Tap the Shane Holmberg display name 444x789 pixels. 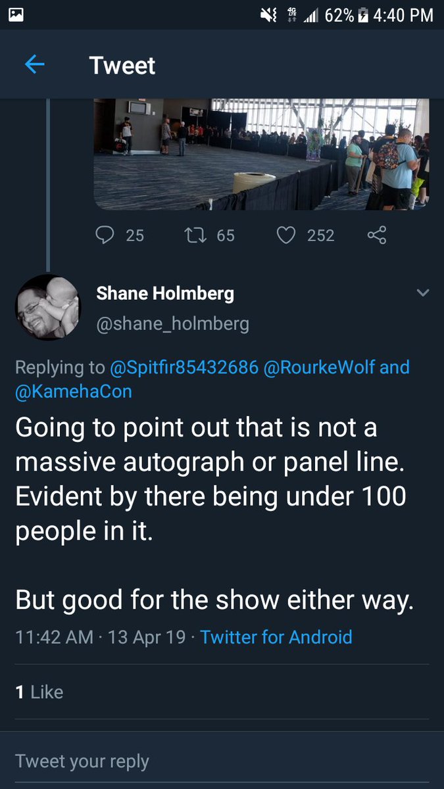[165, 293]
